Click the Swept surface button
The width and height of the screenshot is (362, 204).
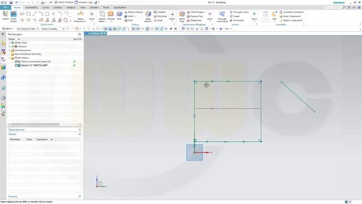tap(235, 16)
